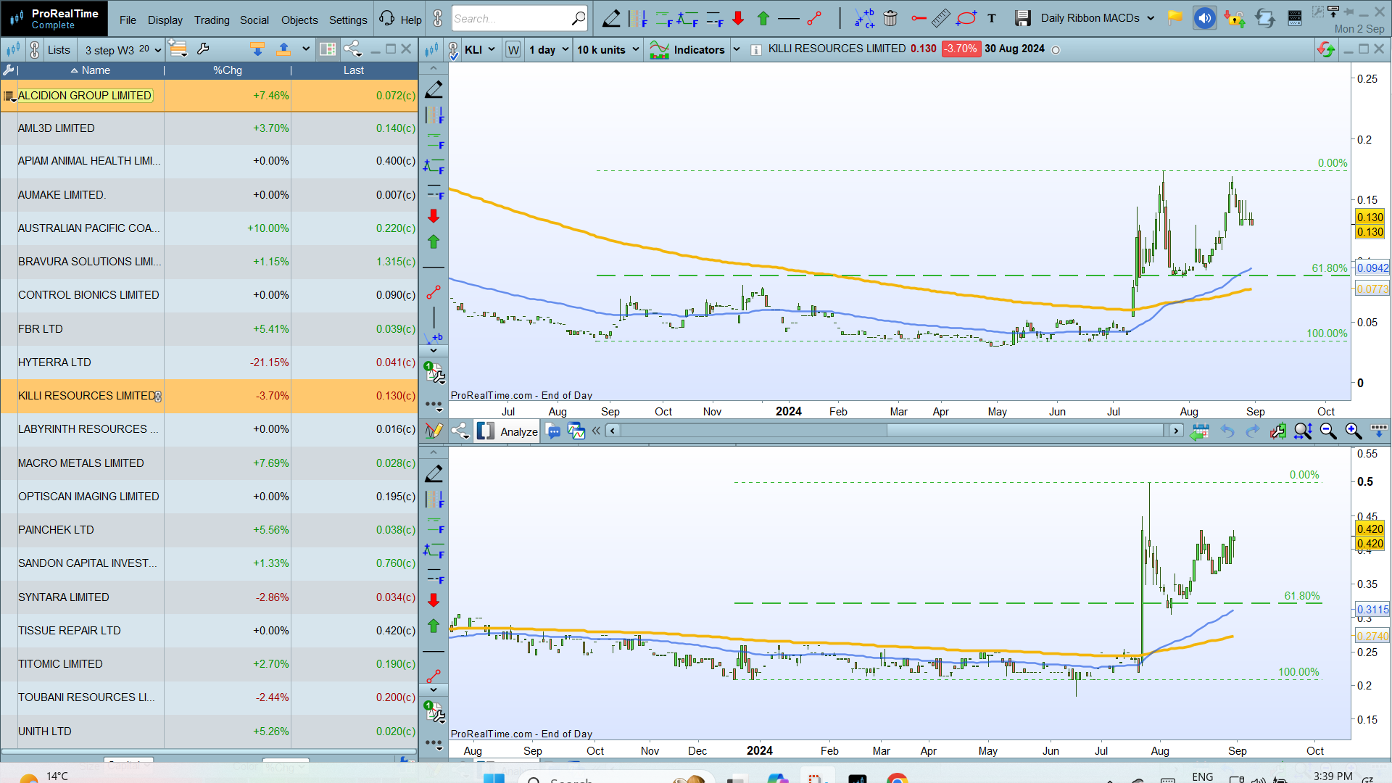
Task: Click the double left chevron collapse icon
Action: [596, 431]
